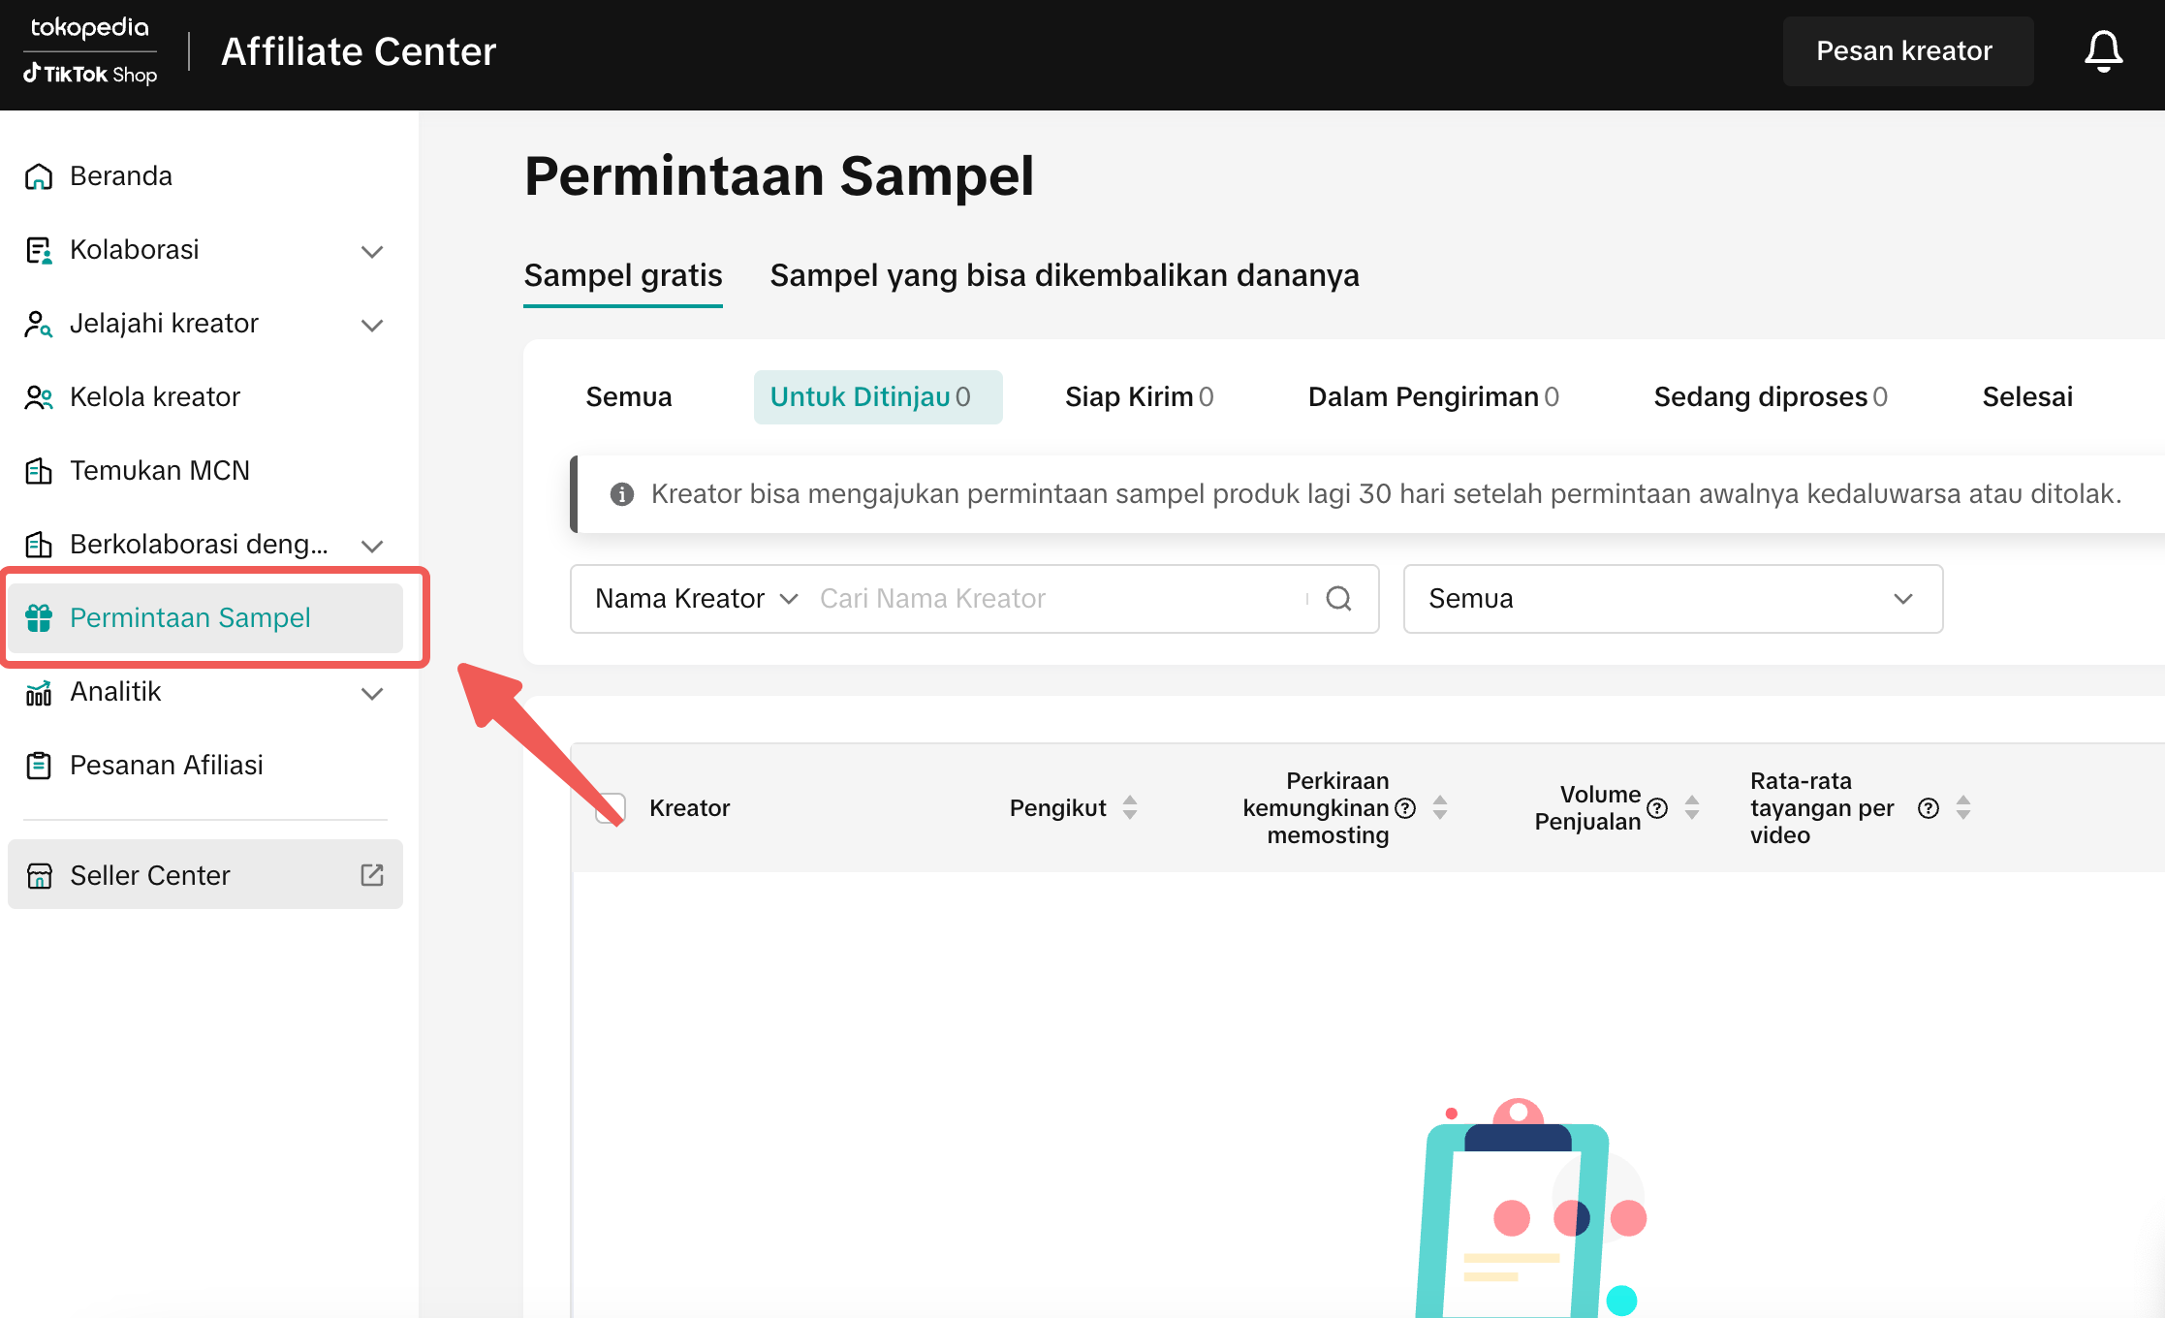Click the search magnifier icon
Viewport: 2165px width, 1318px height.
pos(1338,599)
